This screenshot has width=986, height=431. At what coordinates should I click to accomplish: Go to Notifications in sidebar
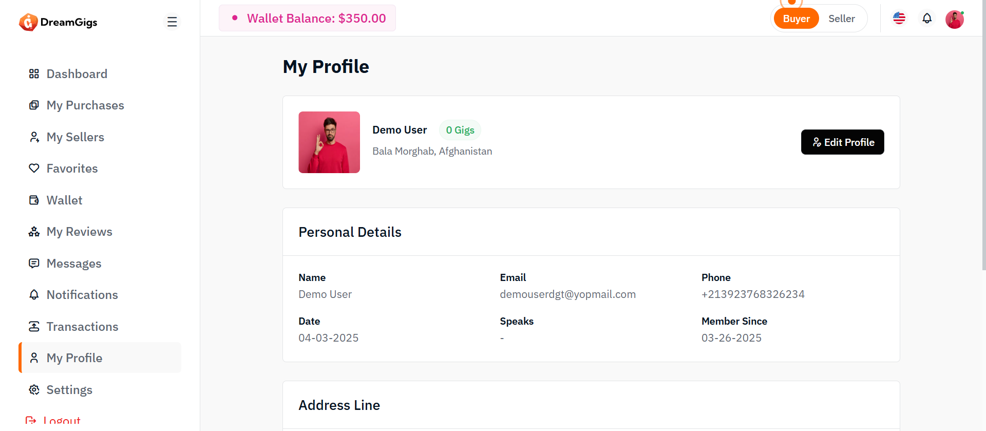coord(82,295)
